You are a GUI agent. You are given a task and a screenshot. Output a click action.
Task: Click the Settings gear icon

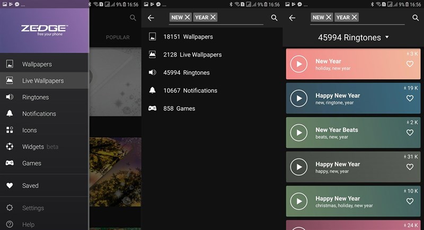[x=10, y=208]
